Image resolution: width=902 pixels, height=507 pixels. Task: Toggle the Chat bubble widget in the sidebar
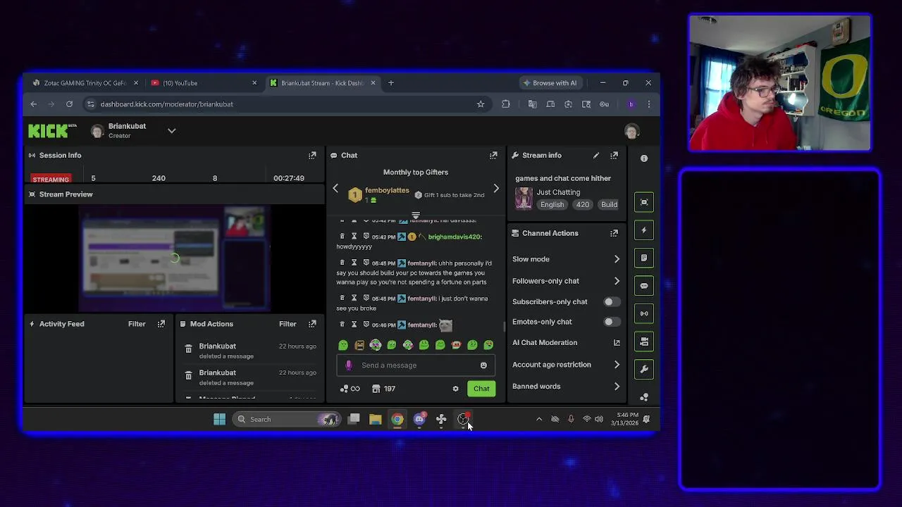(644, 286)
